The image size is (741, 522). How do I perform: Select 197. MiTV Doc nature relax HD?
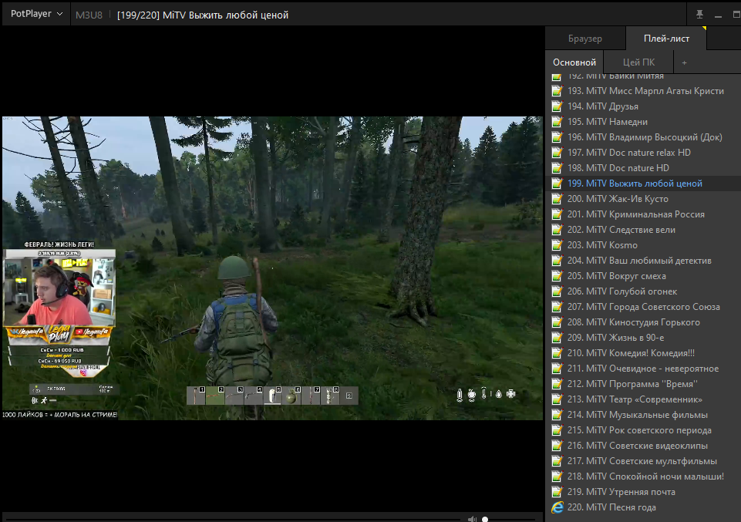pos(643,153)
